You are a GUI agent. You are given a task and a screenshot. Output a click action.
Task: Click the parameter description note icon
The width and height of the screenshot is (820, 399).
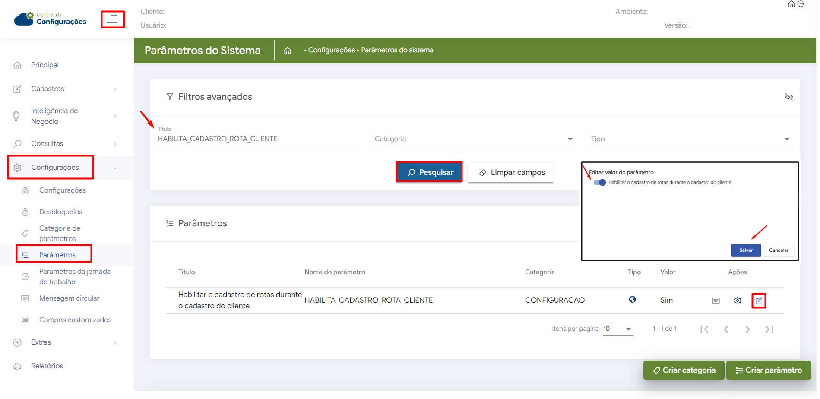pyautogui.click(x=716, y=301)
